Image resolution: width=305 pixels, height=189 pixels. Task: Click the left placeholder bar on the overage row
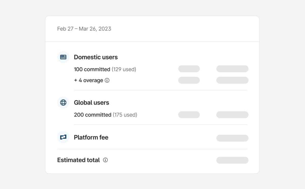coord(189,80)
